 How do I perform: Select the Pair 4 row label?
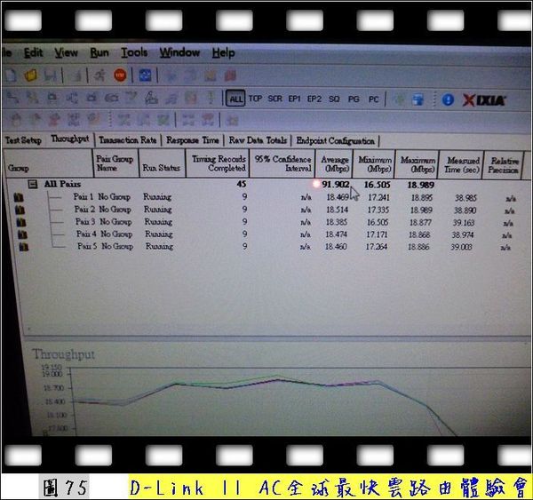[x=87, y=234]
